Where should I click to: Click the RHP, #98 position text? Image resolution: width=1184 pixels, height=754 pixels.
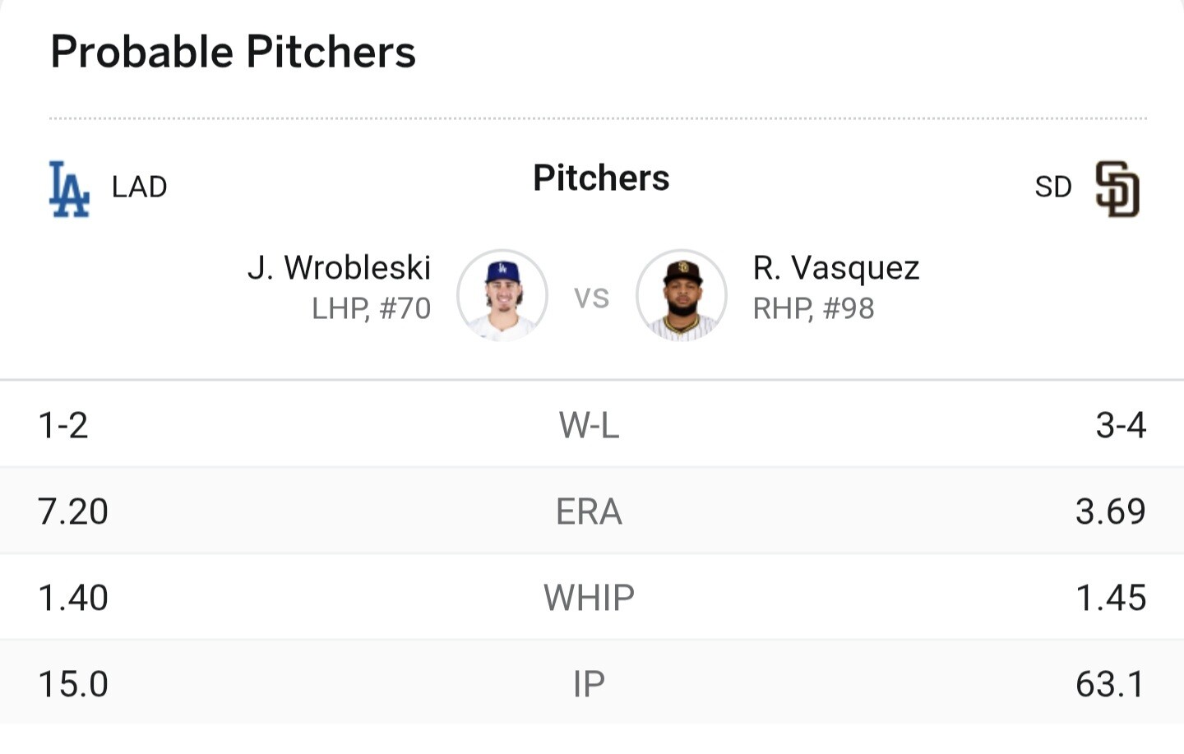(813, 308)
